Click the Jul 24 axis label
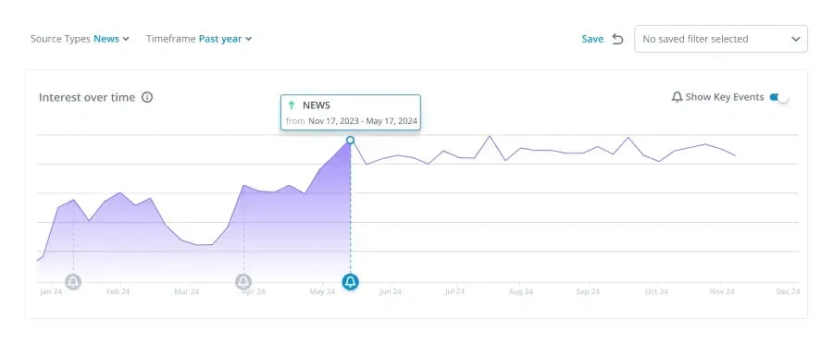The width and height of the screenshot is (833, 344). click(454, 291)
